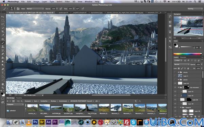204x127 pixels.
Task: Collapse the nested Group 4 folder
Action: 181,107
